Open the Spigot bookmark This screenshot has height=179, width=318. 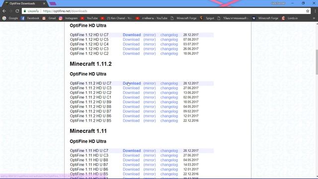207,18
